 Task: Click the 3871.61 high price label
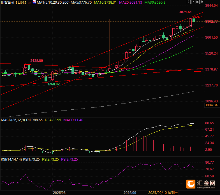[185, 12]
